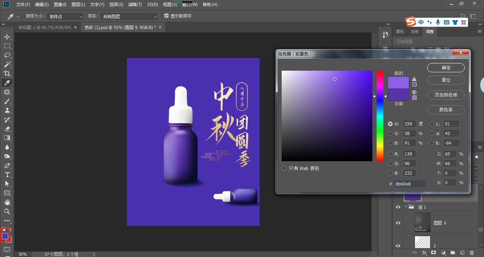The width and height of the screenshot is (484, 257).
Task: Create a new layer
Action: tap(462, 252)
